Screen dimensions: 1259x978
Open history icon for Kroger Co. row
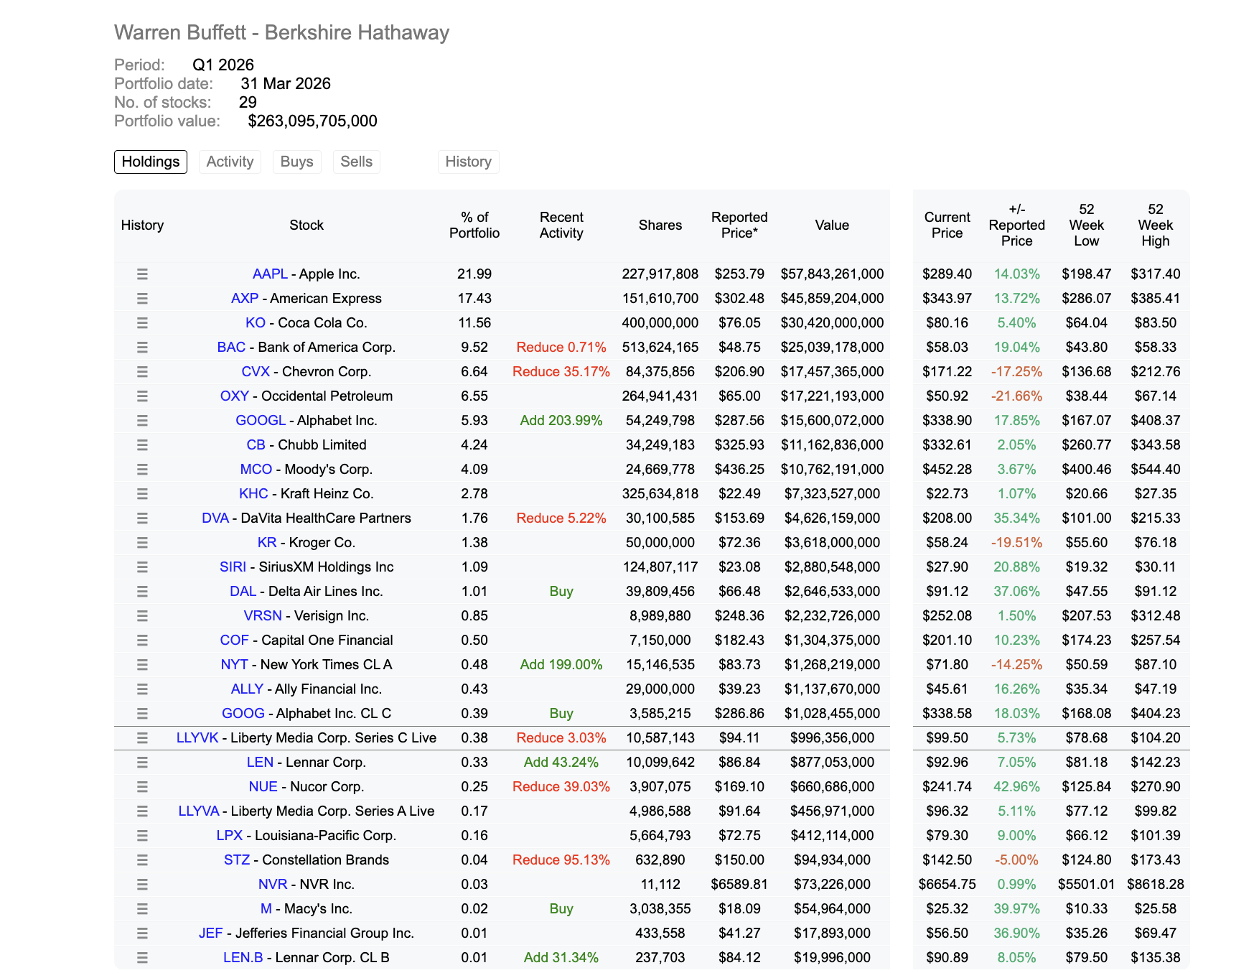click(142, 542)
